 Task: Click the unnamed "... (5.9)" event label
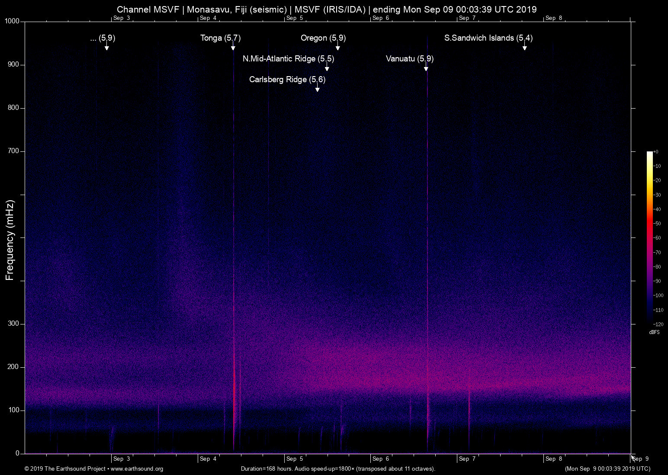[x=103, y=38]
